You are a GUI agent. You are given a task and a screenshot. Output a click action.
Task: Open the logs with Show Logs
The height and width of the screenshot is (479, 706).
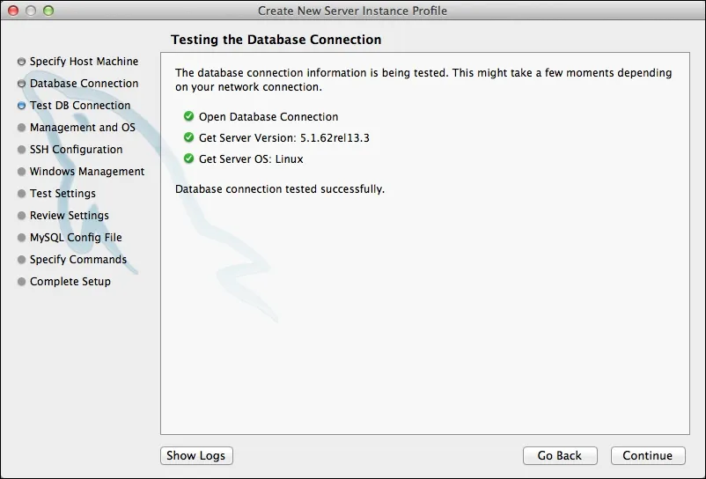point(196,455)
